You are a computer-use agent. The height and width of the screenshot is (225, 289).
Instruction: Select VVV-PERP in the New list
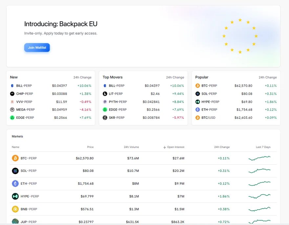pyautogui.click(x=24, y=102)
